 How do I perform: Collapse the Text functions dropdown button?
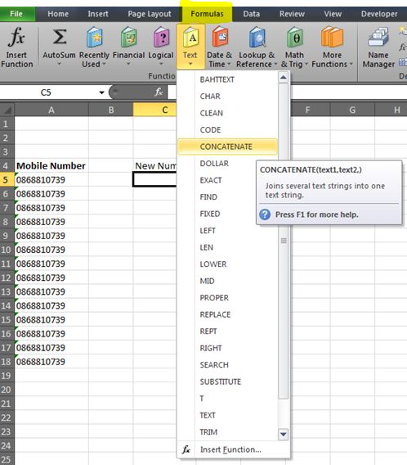[x=190, y=47]
